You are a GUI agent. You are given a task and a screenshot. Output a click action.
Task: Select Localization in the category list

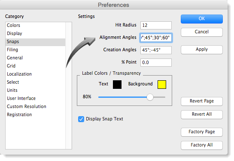[x=35, y=74]
